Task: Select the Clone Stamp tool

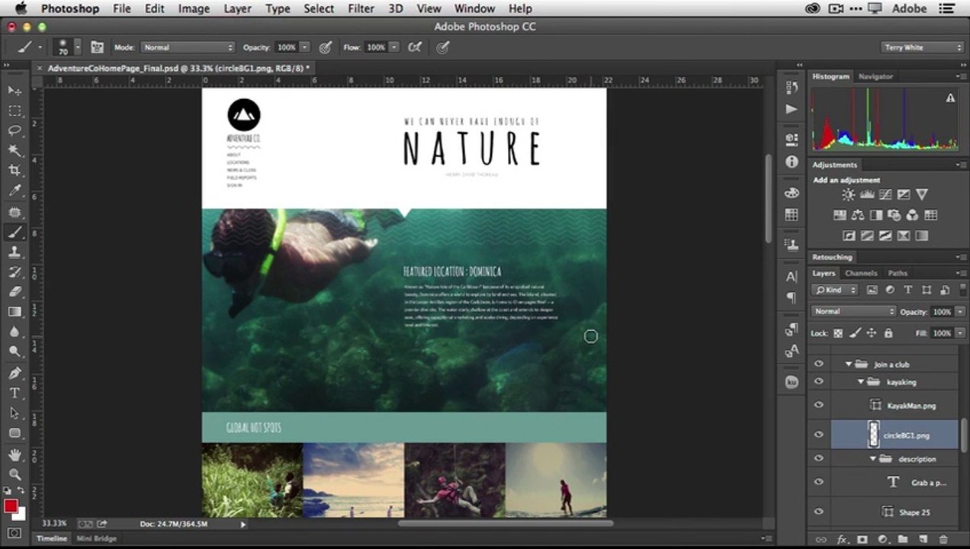Action: 14,252
